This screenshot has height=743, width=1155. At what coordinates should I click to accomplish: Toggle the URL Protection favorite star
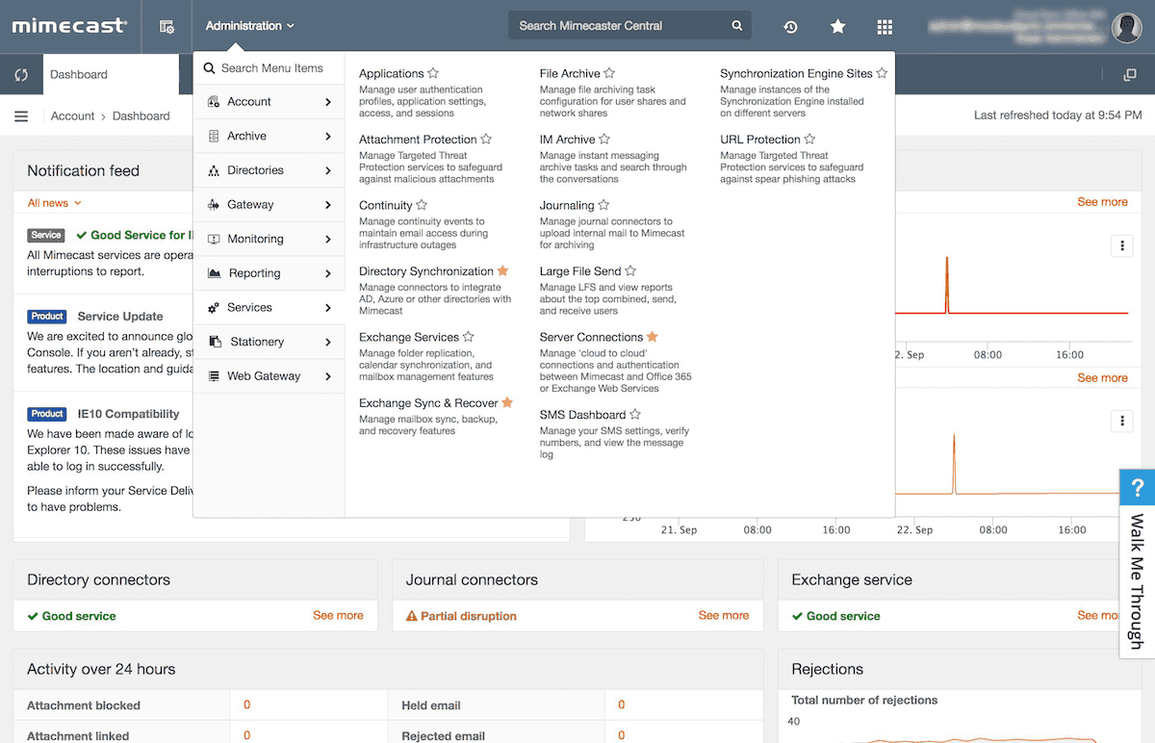(x=809, y=140)
